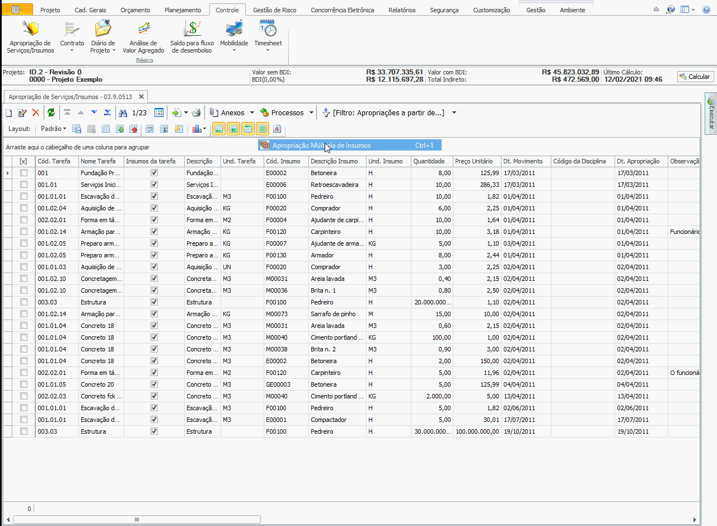Tick selection checkbox for 002.02.03 Concreto fck row
Screen dimensions: 717x526
click(24, 397)
